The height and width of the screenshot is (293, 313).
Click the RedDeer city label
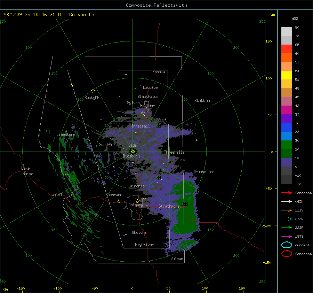point(147,106)
